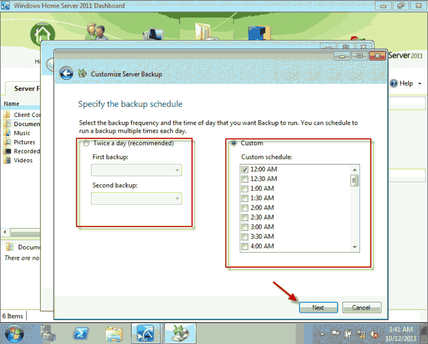The height and width of the screenshot is (344, 428).
Task: Check the 2:30 AM checkbox
Action: 245,218
